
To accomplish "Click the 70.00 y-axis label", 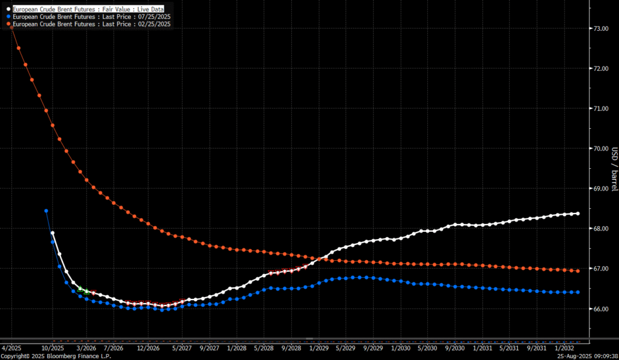I will pyautogui.click(x=601, y=149).
